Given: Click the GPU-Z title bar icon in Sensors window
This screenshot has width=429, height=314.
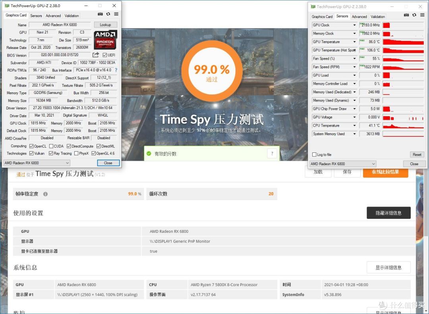Looking at the screenshot, I should tap(313, 7).
